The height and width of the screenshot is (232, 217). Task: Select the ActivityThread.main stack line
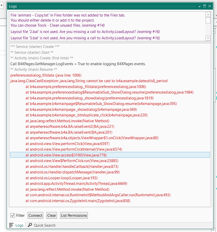(x=76, y=184)
